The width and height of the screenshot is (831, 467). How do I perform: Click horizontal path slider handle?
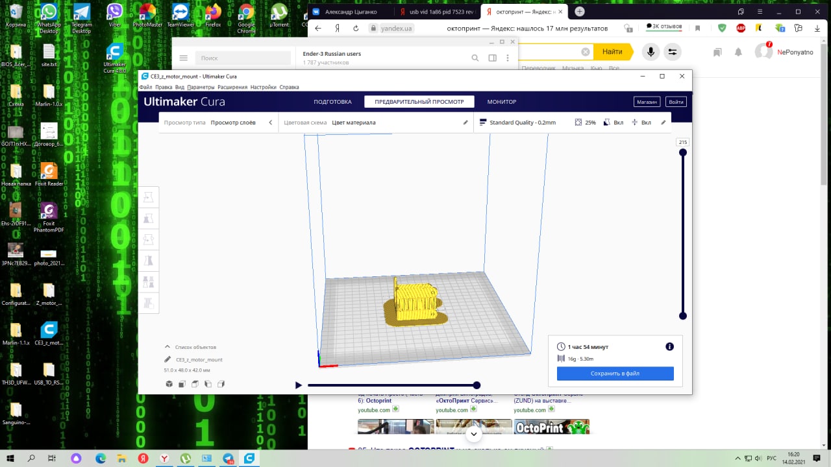(x=477, y=385)
